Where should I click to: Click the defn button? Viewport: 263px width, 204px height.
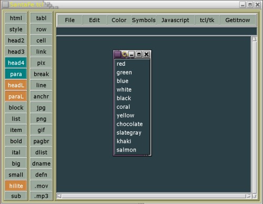click(x=41, y=175)
